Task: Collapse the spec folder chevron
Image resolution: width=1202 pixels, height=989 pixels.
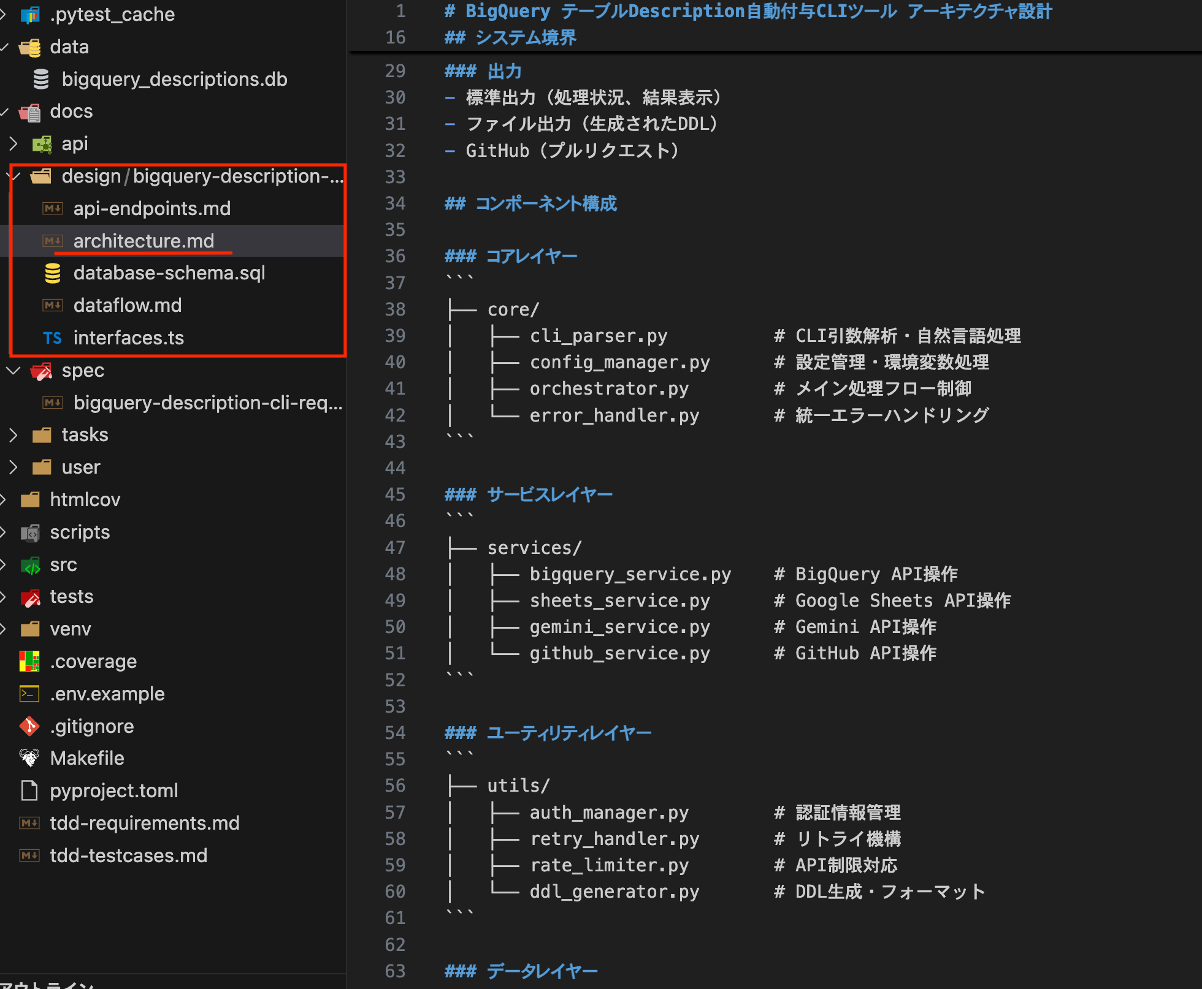Action: coord(13,371)
